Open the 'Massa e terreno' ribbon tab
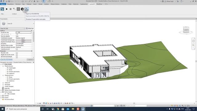Viewport: 197px width, 111px height. 55,4
